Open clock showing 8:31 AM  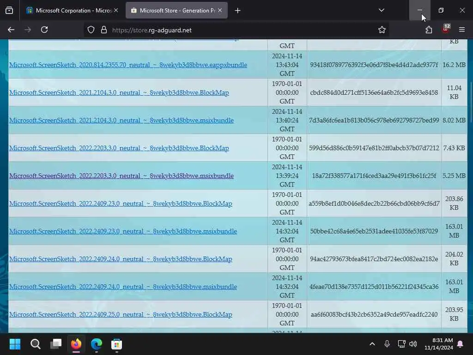(x=439, y=344)
